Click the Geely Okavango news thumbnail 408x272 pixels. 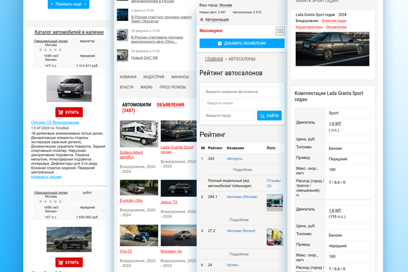(122, 15)
